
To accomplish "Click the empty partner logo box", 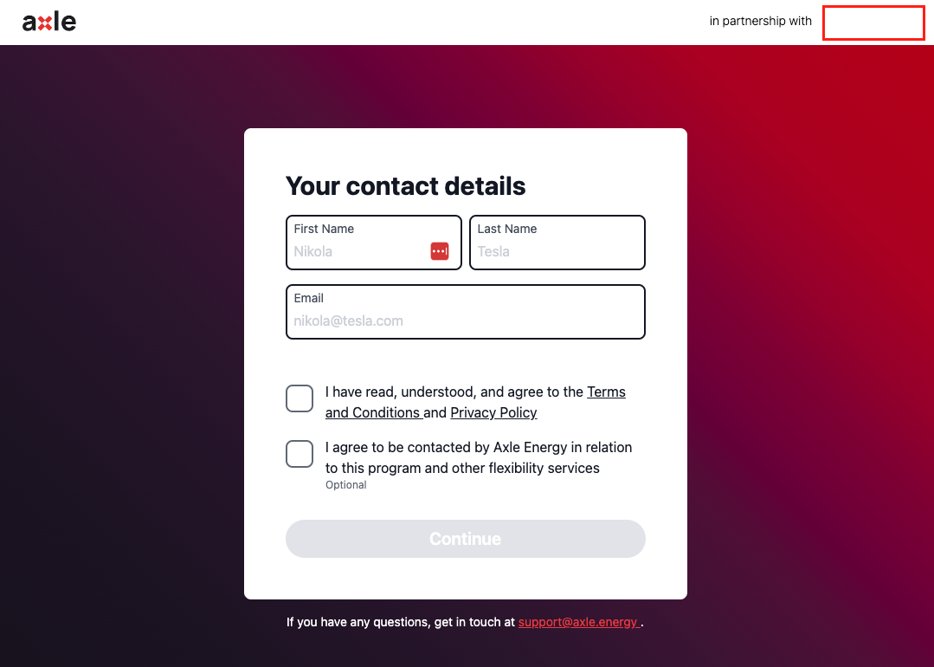I will click(873, 23).
